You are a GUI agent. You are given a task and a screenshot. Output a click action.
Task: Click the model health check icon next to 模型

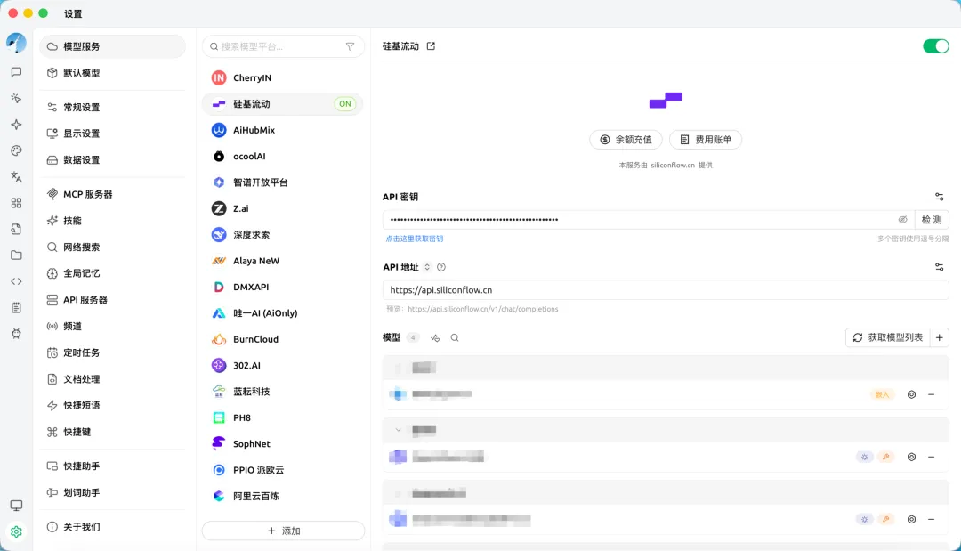[435, 337]
